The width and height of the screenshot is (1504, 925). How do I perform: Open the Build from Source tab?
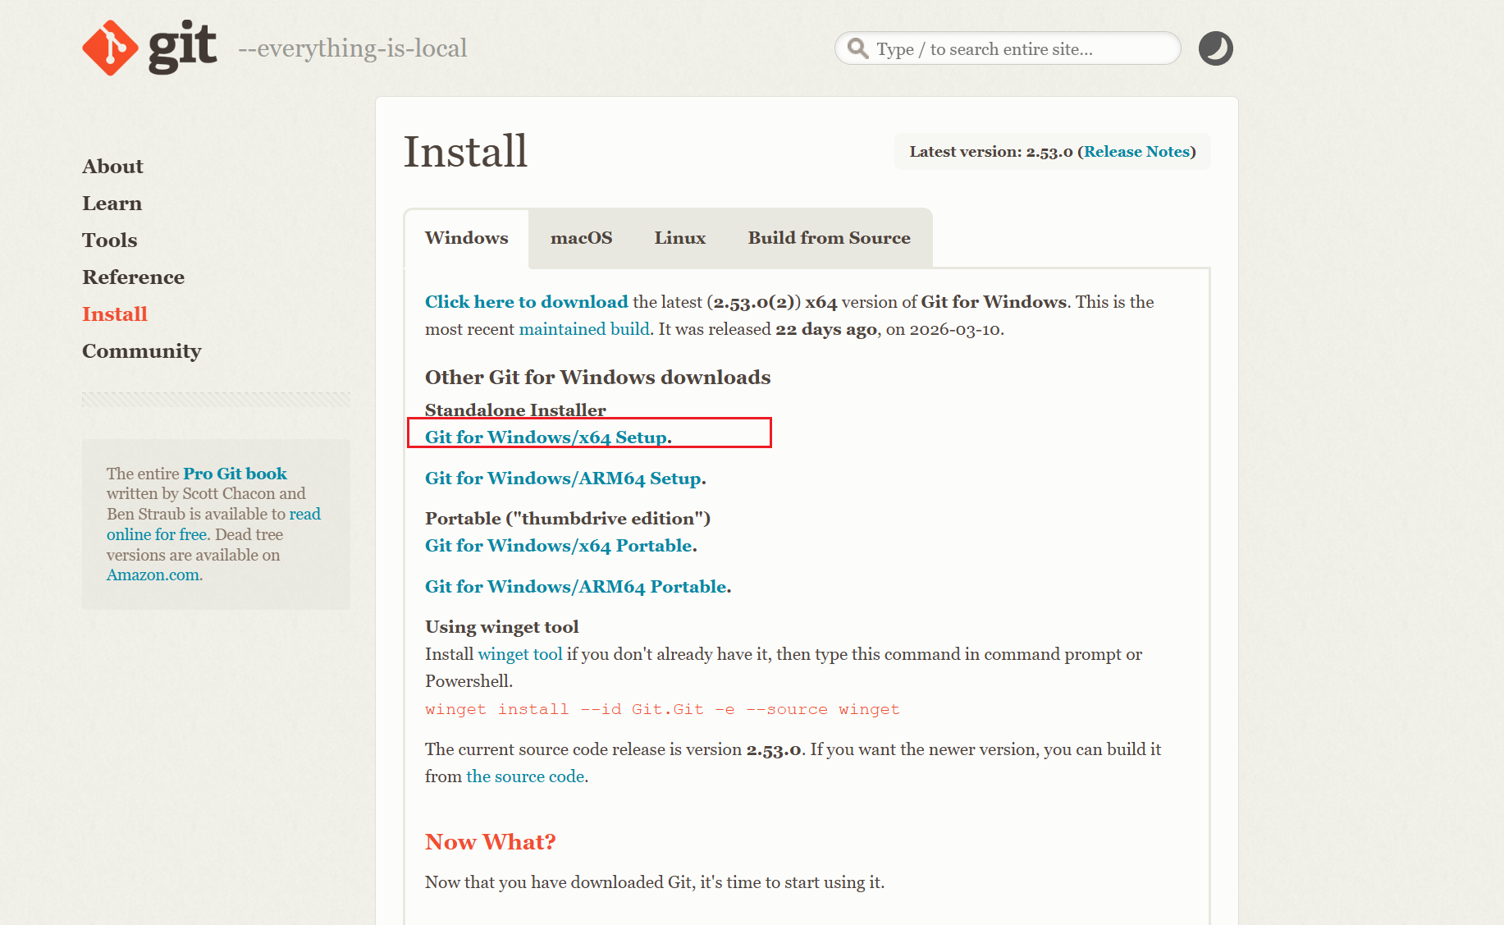829,238
